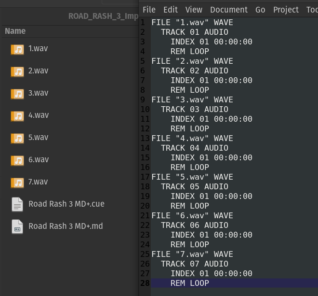This screenshot has width=318, height=296.
Task: Click the 4.wav file name
Action: coord(39,115)
